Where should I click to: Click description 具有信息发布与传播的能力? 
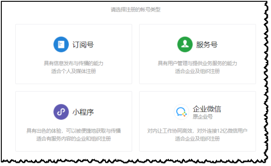pos(74,63)
